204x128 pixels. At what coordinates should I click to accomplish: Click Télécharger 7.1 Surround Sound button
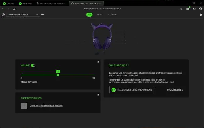tap(132, 90)
